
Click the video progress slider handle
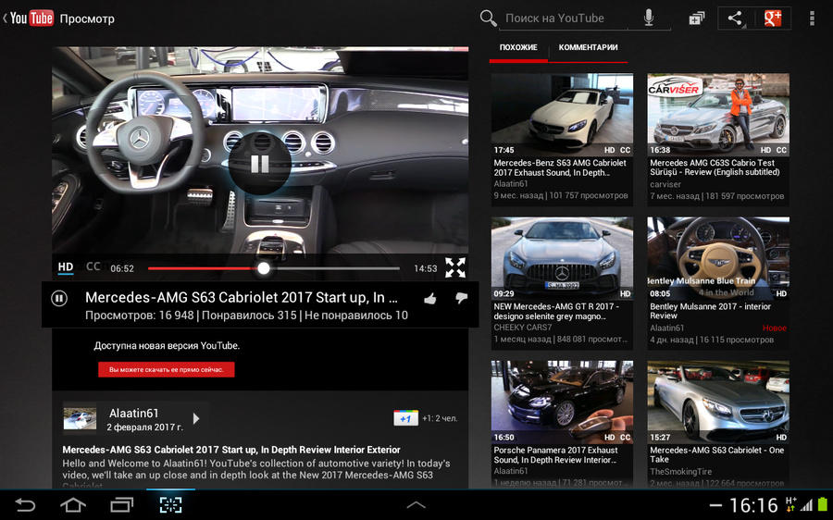(x=264, y=268)
